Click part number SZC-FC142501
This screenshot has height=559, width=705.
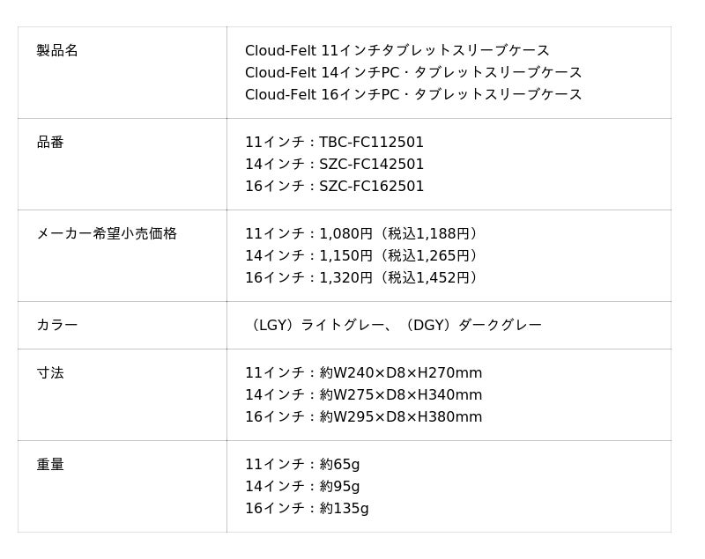click(x=371, y=165)
